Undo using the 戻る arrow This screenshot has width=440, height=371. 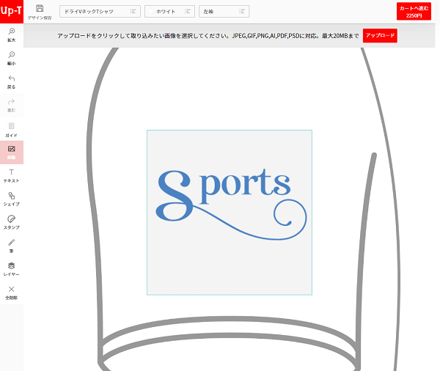[x=11, y=81]
